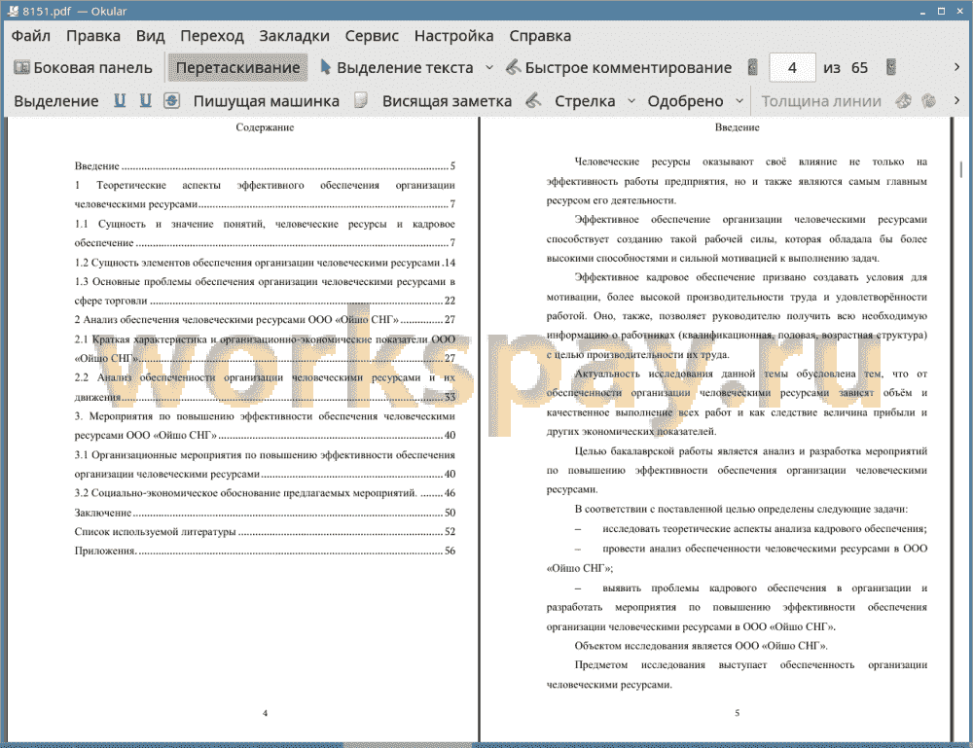Viewport: 973px width, 748px height.
Task: Open dropdown arrow beside Выделение текста
Action: (x=489, y=68)
